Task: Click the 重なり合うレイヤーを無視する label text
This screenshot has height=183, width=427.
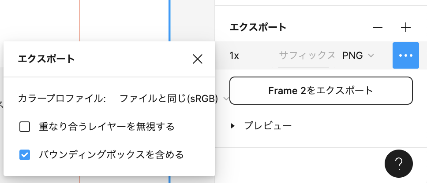Action: (107, 127)
